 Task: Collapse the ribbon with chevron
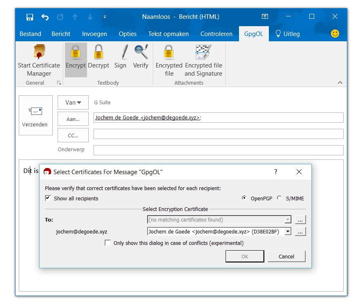point(340,83)
